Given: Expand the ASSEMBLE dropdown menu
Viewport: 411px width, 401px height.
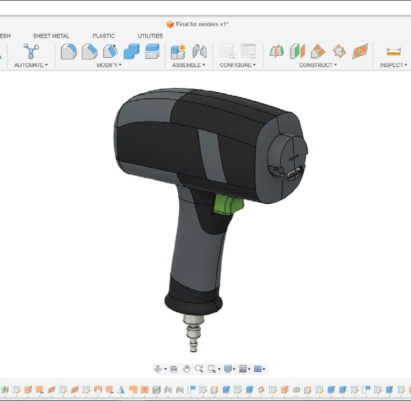Looking at the screenshot, I should [188, 65].
